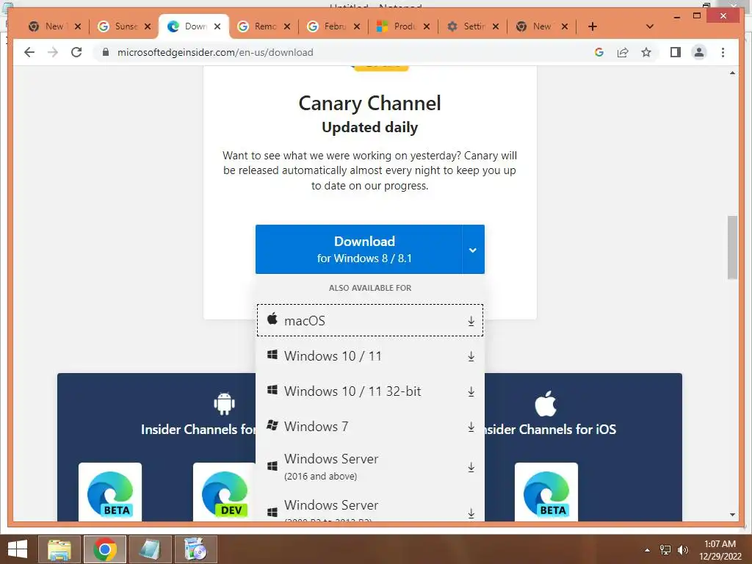Screen dimensions: 752x564
Task: Reload the current page
Action: [76, 52]
